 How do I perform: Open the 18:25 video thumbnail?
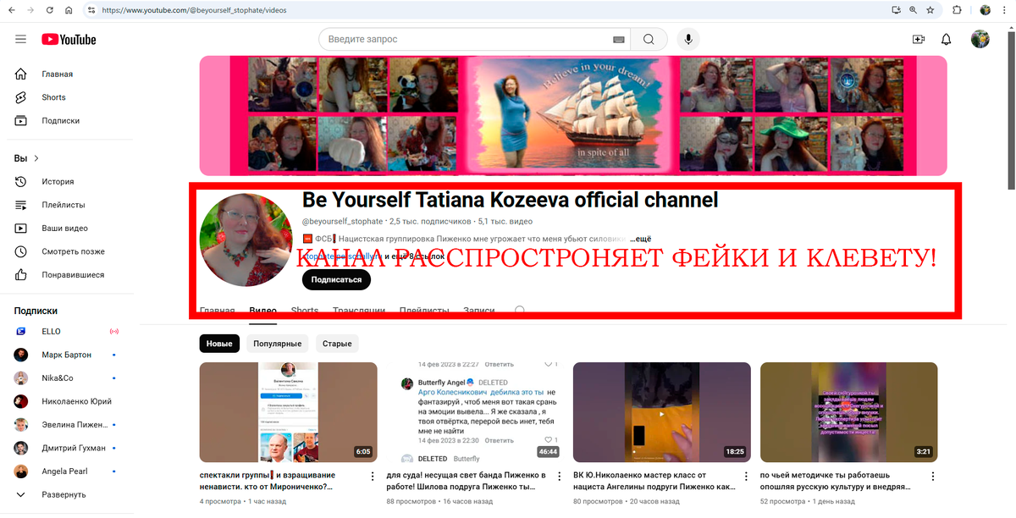coord(662,412)
